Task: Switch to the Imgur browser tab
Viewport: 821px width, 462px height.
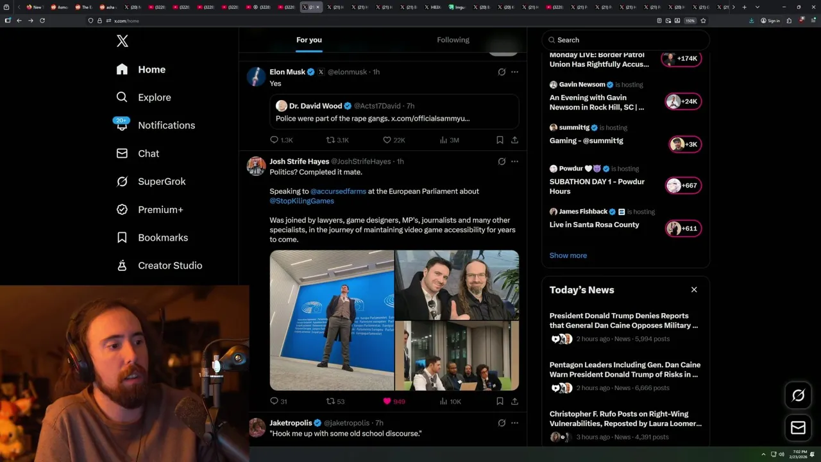Action: 457,7
